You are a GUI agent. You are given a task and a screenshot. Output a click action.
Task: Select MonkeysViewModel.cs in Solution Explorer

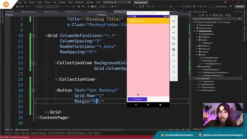(x=213, y=76)
